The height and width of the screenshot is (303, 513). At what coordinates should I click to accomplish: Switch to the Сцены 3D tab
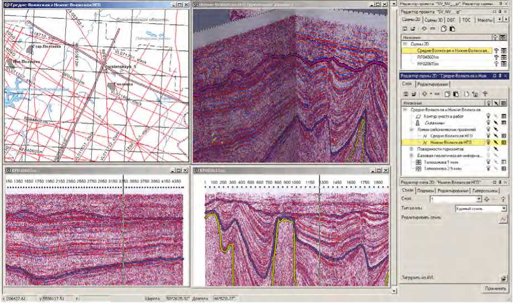(x=434, y=19)
